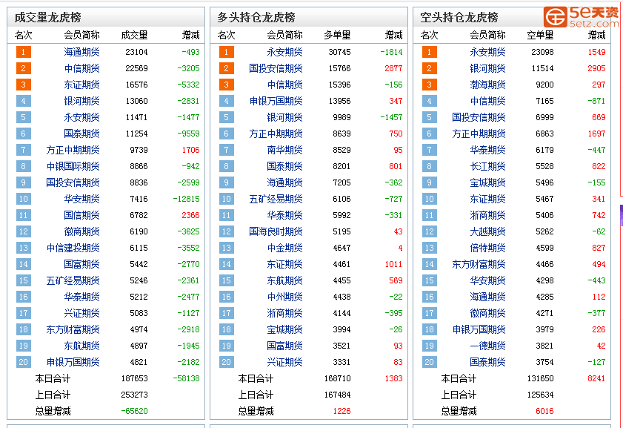Open 国泰期货 link in 空头持仓龙虎榜 rank 20
Viewport: 623px width, 428px height.
pyautogui.click(x=488, y=362)
